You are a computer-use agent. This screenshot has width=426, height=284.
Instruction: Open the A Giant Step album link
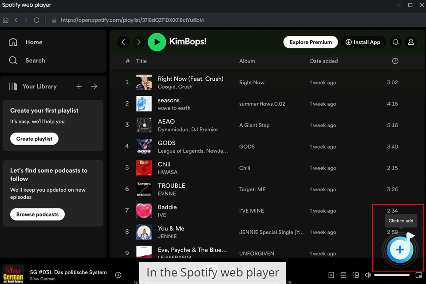point(254,125)
